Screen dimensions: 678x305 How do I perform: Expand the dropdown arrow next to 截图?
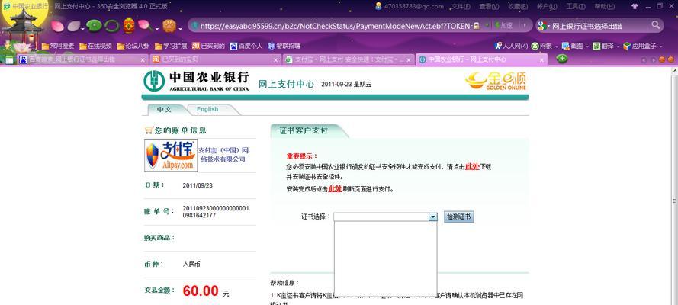click(x=586, y=47)
